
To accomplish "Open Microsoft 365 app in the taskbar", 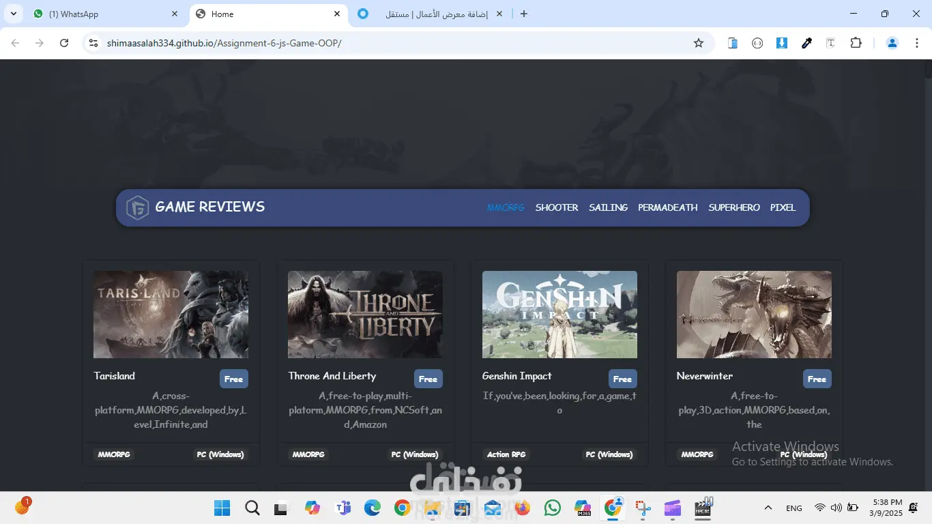I will click(583, 508).
